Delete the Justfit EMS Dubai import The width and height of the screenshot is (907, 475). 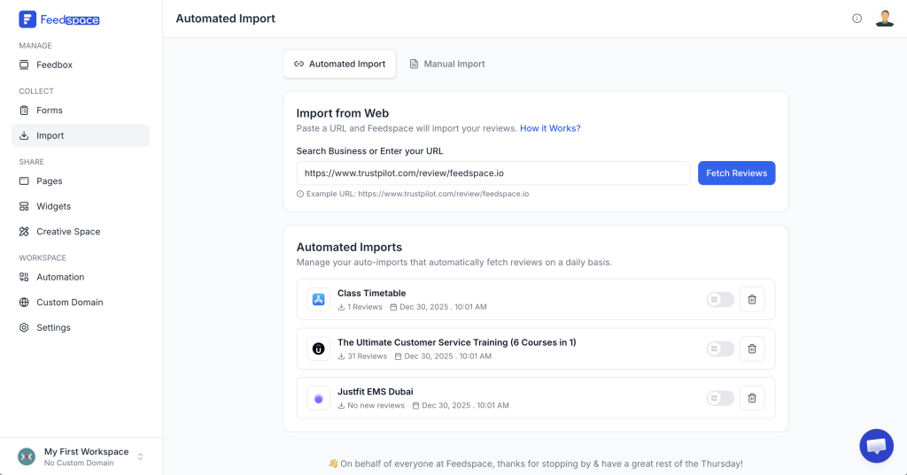click(x=752, y=398)
